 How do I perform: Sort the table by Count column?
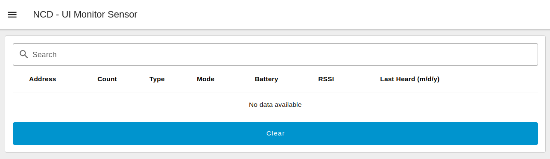click(107, 79)
